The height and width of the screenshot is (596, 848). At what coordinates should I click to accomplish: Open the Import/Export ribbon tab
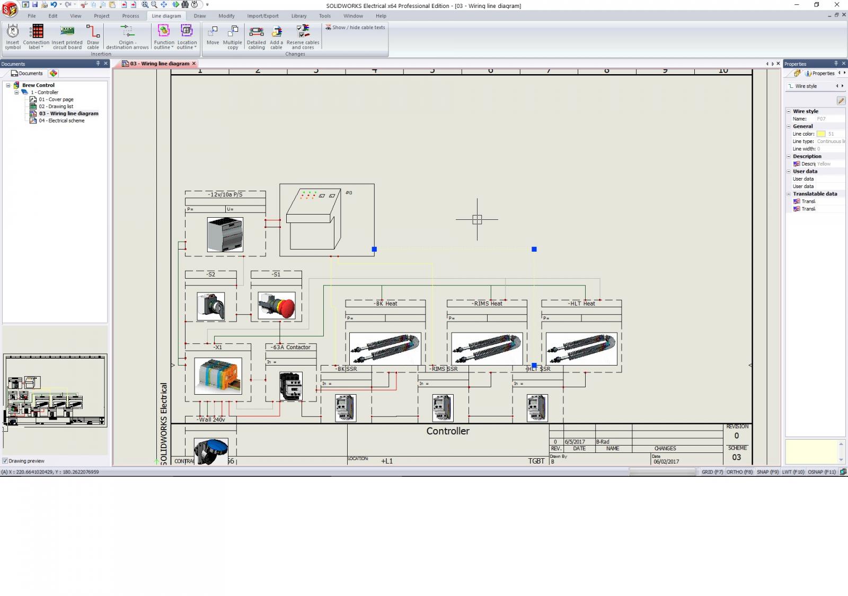pos(263,16)
